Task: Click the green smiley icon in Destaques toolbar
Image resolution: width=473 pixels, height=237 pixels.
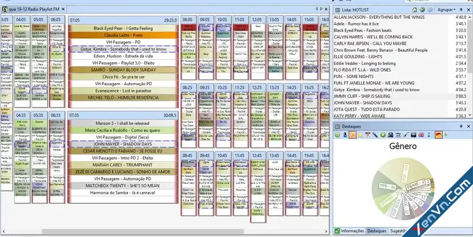Action: pos(337,135)
